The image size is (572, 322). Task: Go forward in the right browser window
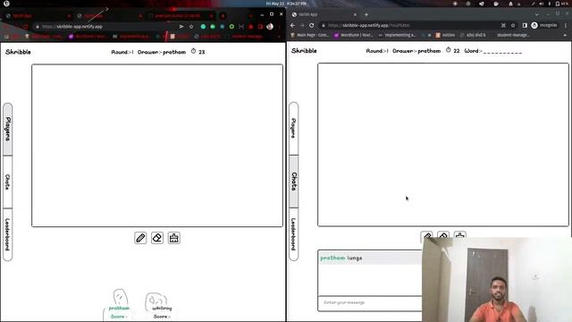[x=302, y=25]
